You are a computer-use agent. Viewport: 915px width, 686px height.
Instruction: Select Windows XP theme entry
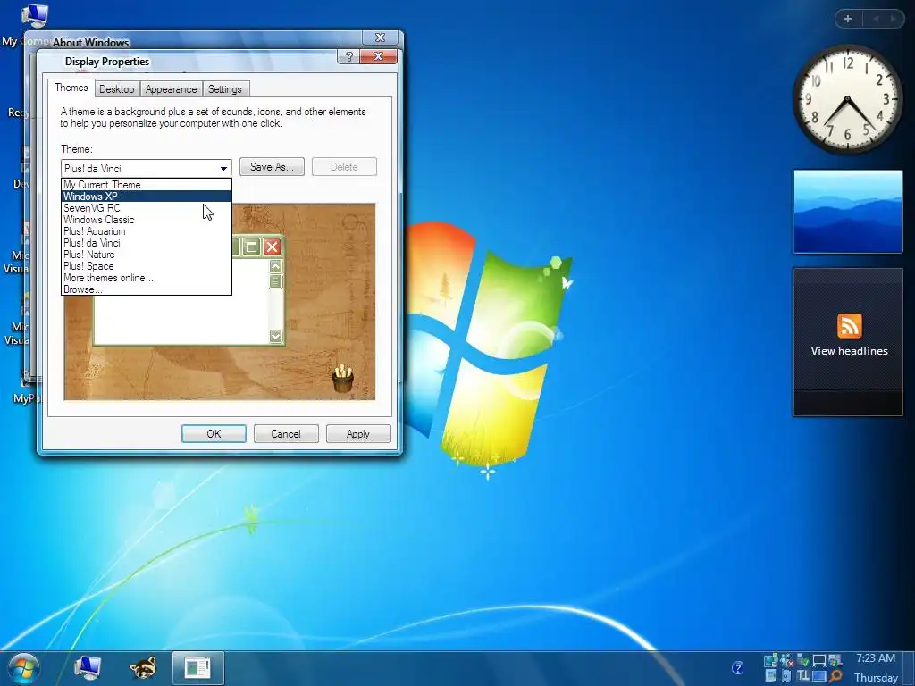[147, 196]
